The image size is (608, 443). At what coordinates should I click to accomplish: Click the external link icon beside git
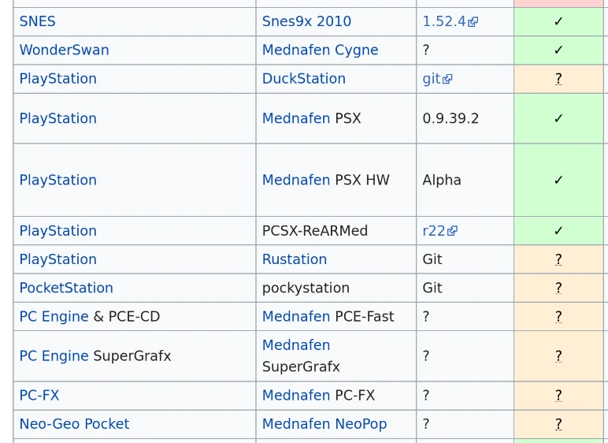[447, 79]
